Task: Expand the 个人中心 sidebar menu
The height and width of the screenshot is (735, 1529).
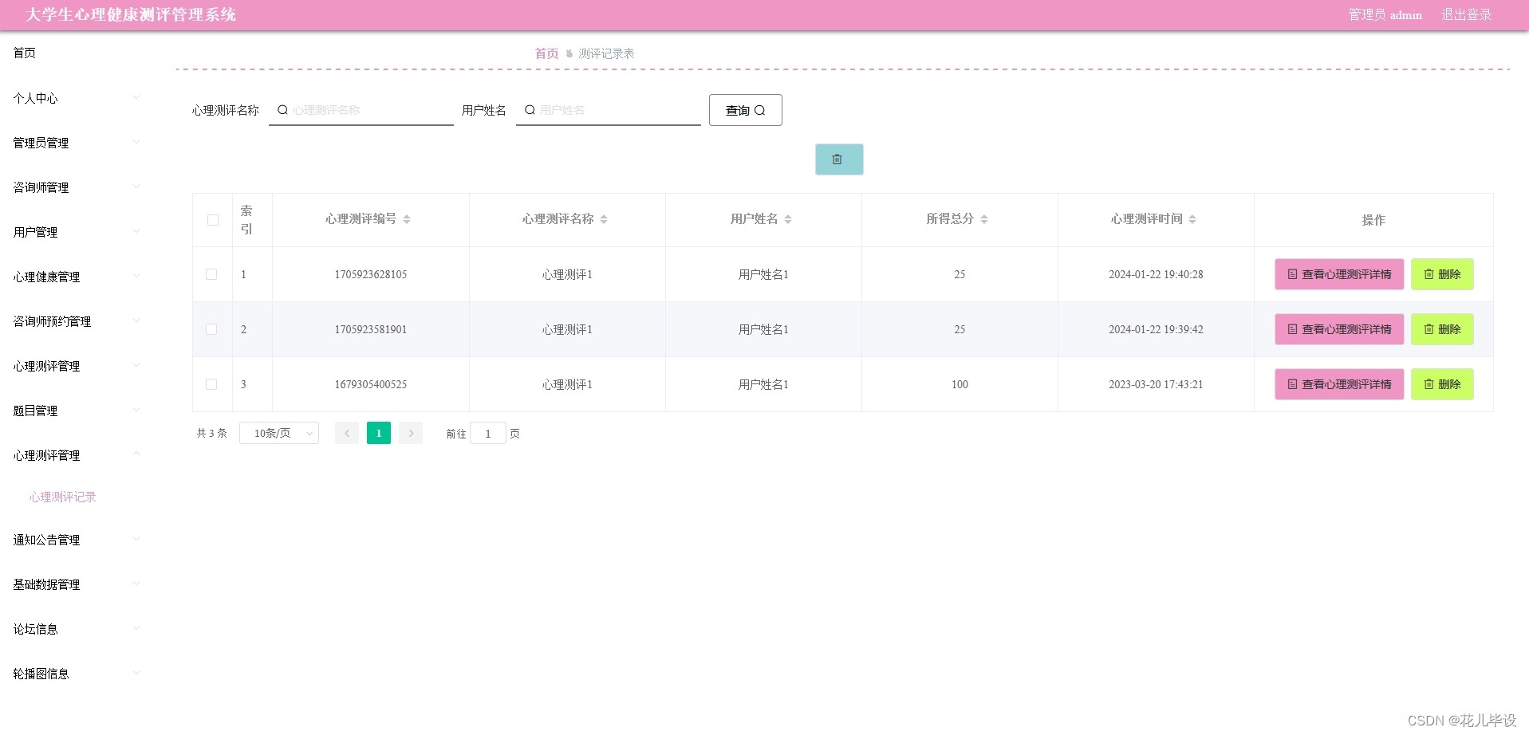Action: point(76,98)
